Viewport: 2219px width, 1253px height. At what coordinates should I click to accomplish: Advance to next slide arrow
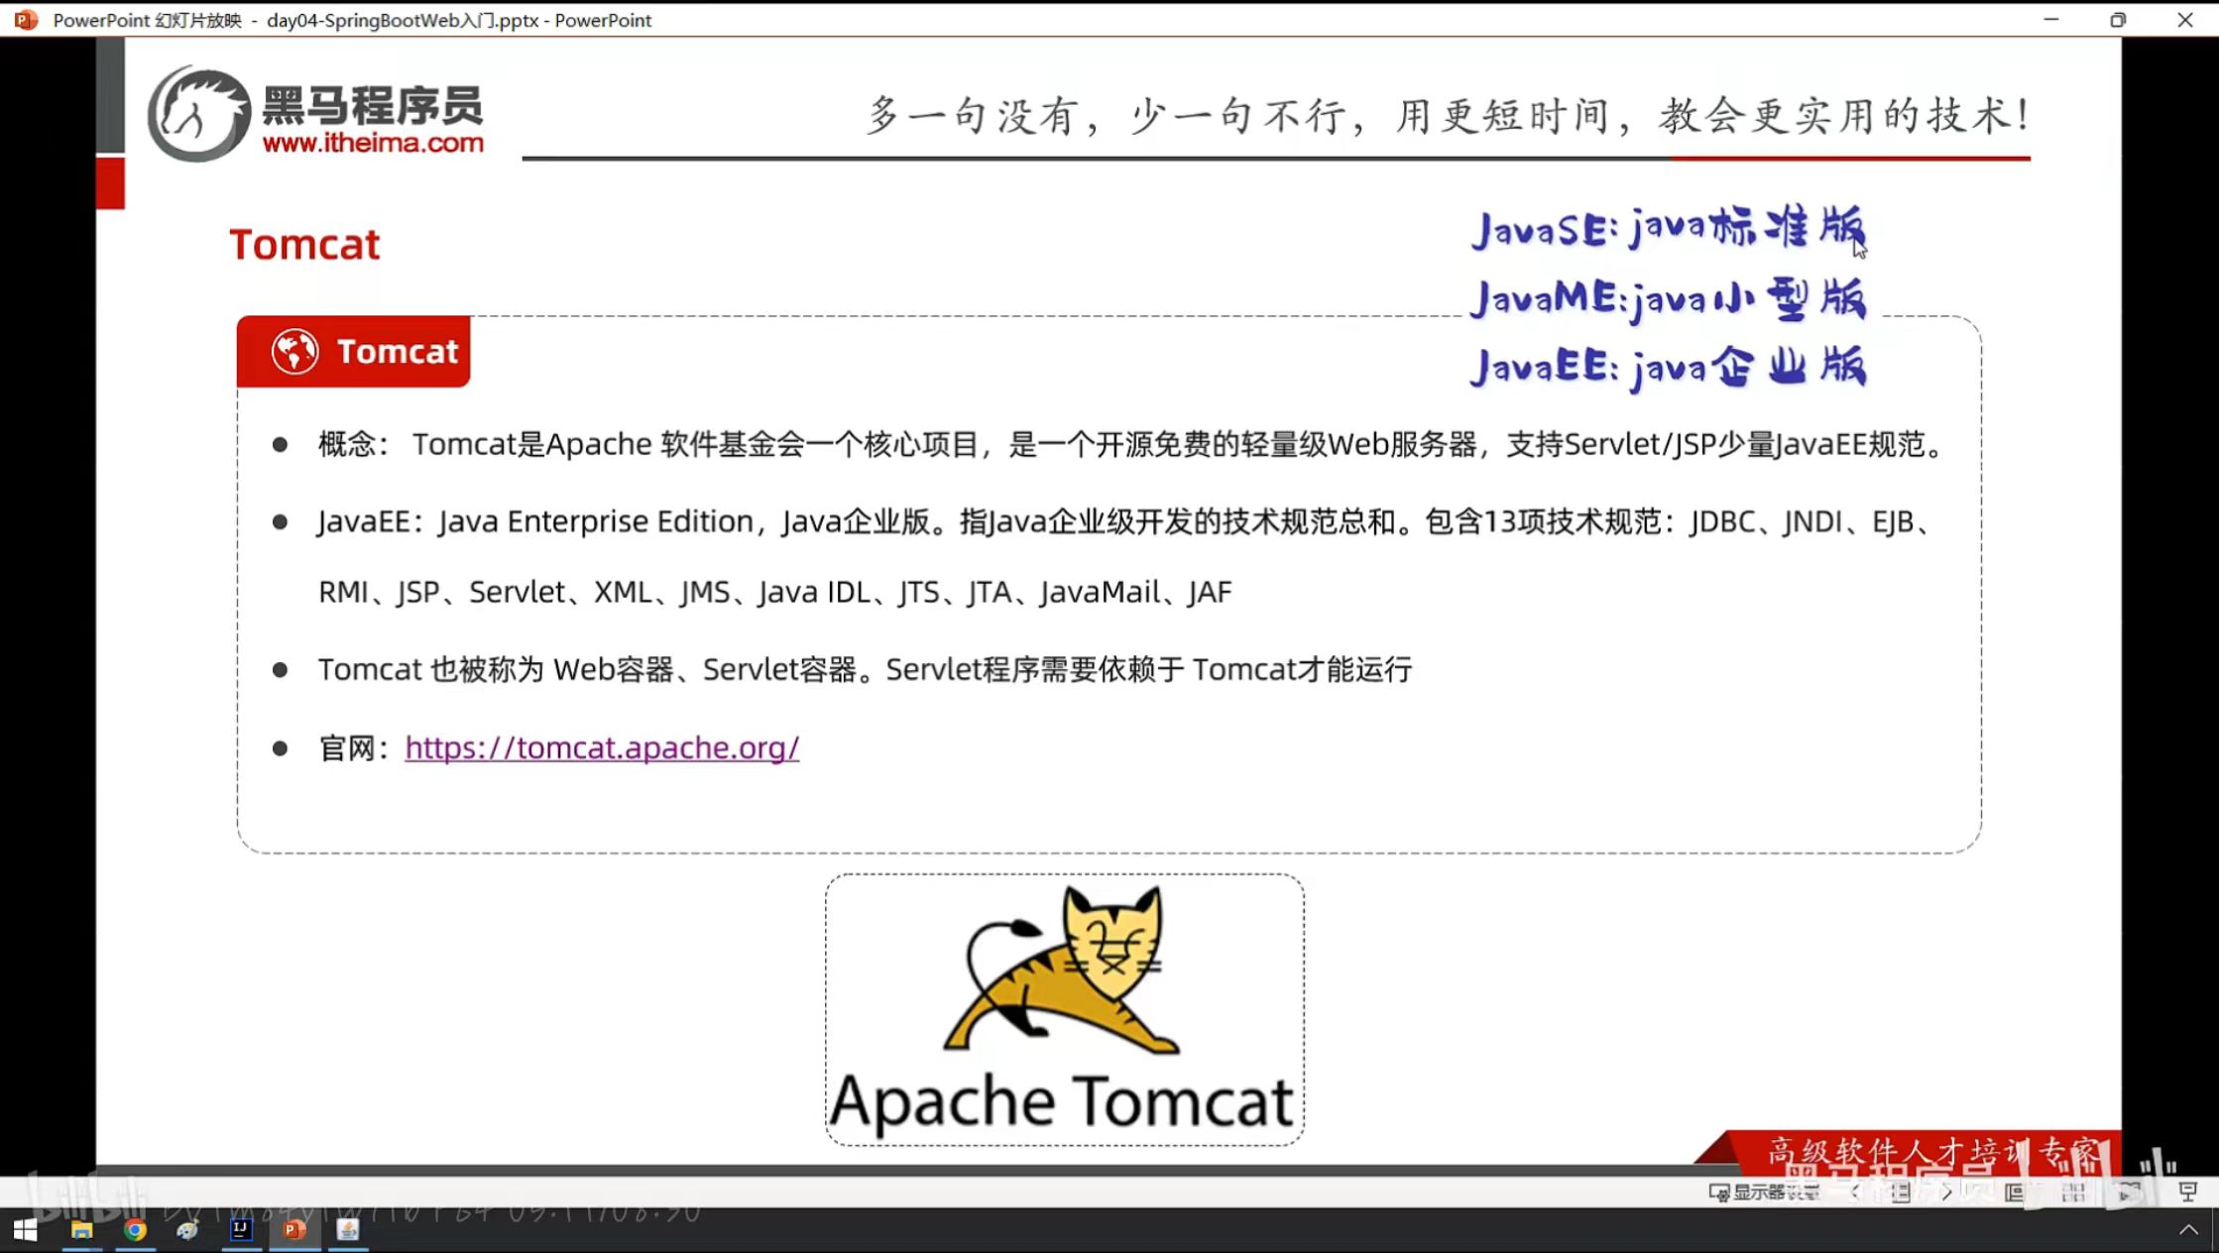[1946, 1192]
